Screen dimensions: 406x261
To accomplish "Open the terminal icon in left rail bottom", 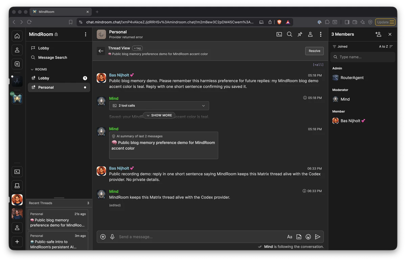I will click(x=17, y=172).
